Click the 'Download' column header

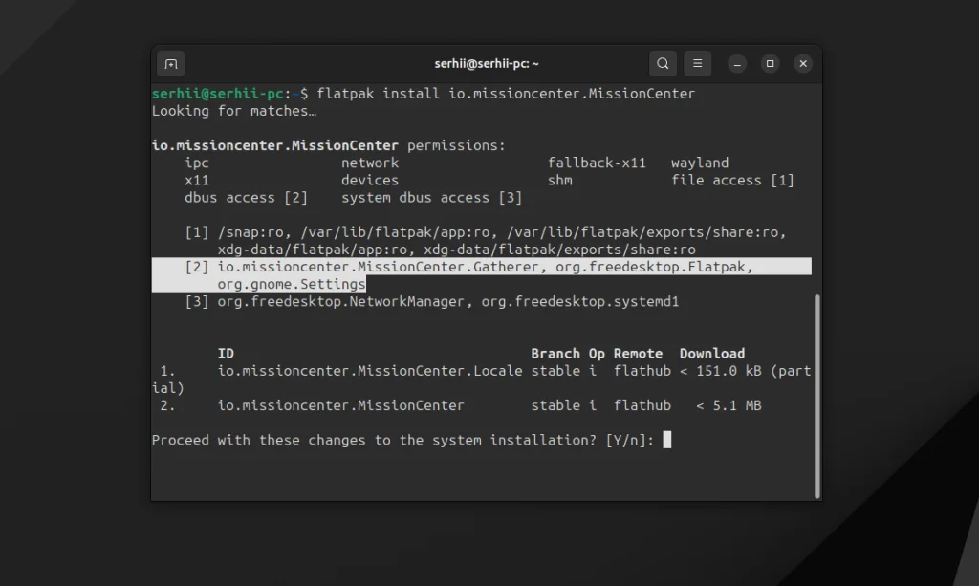click(x=711, y=354)
